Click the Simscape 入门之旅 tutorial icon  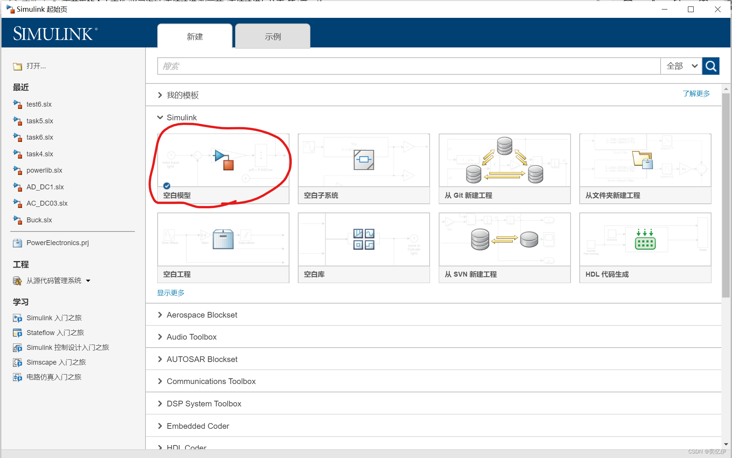[x=17, y=362]
